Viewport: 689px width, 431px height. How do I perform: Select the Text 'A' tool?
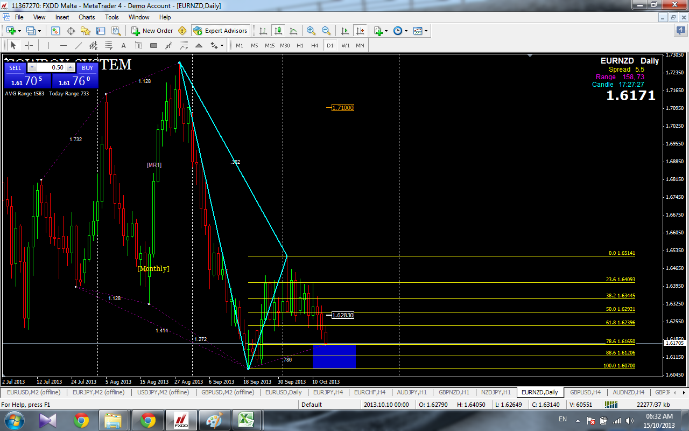(x=123, y=45)
